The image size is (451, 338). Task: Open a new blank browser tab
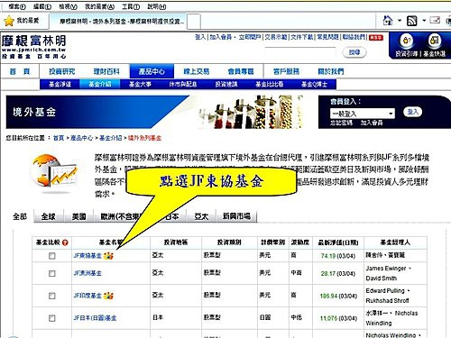click(x=194, y=22)
